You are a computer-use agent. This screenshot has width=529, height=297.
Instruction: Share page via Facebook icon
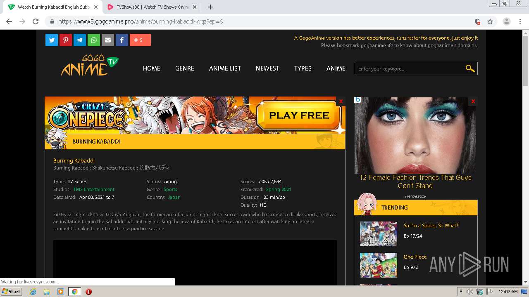(122, 40)
